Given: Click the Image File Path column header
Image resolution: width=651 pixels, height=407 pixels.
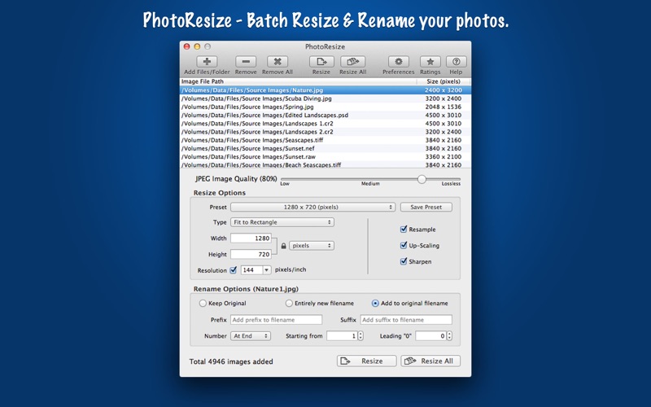Looking at the screenshot, I should pos(298,81).
